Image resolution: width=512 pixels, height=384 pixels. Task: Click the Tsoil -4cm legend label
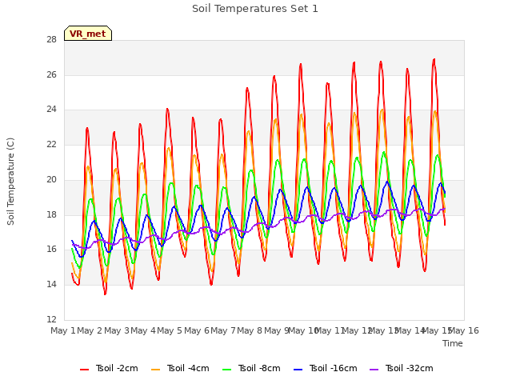pyautogui.click(x=188, y=368)
